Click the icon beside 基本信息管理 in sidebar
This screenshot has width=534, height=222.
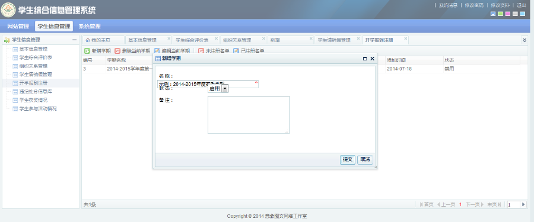(15, 49)
